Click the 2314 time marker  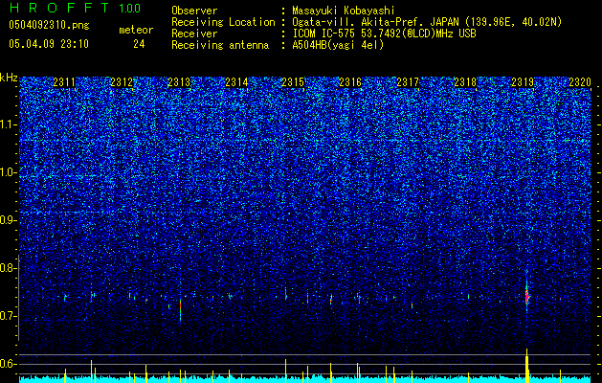(236, 82)
